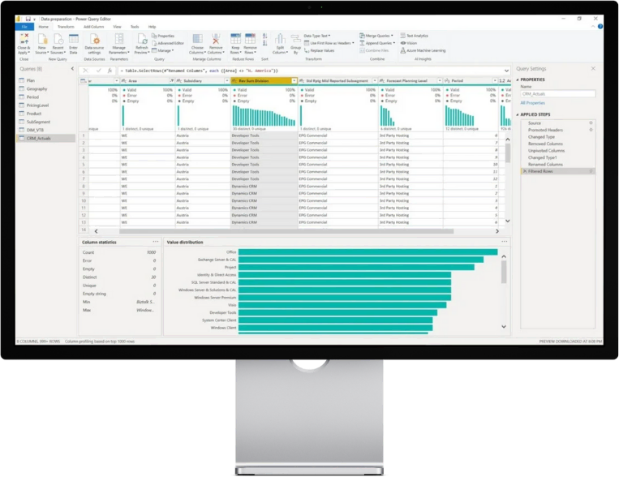Switch to the Tools tab
The width and height of the screenshot is (619, 477).
click(x=135, y=27)
